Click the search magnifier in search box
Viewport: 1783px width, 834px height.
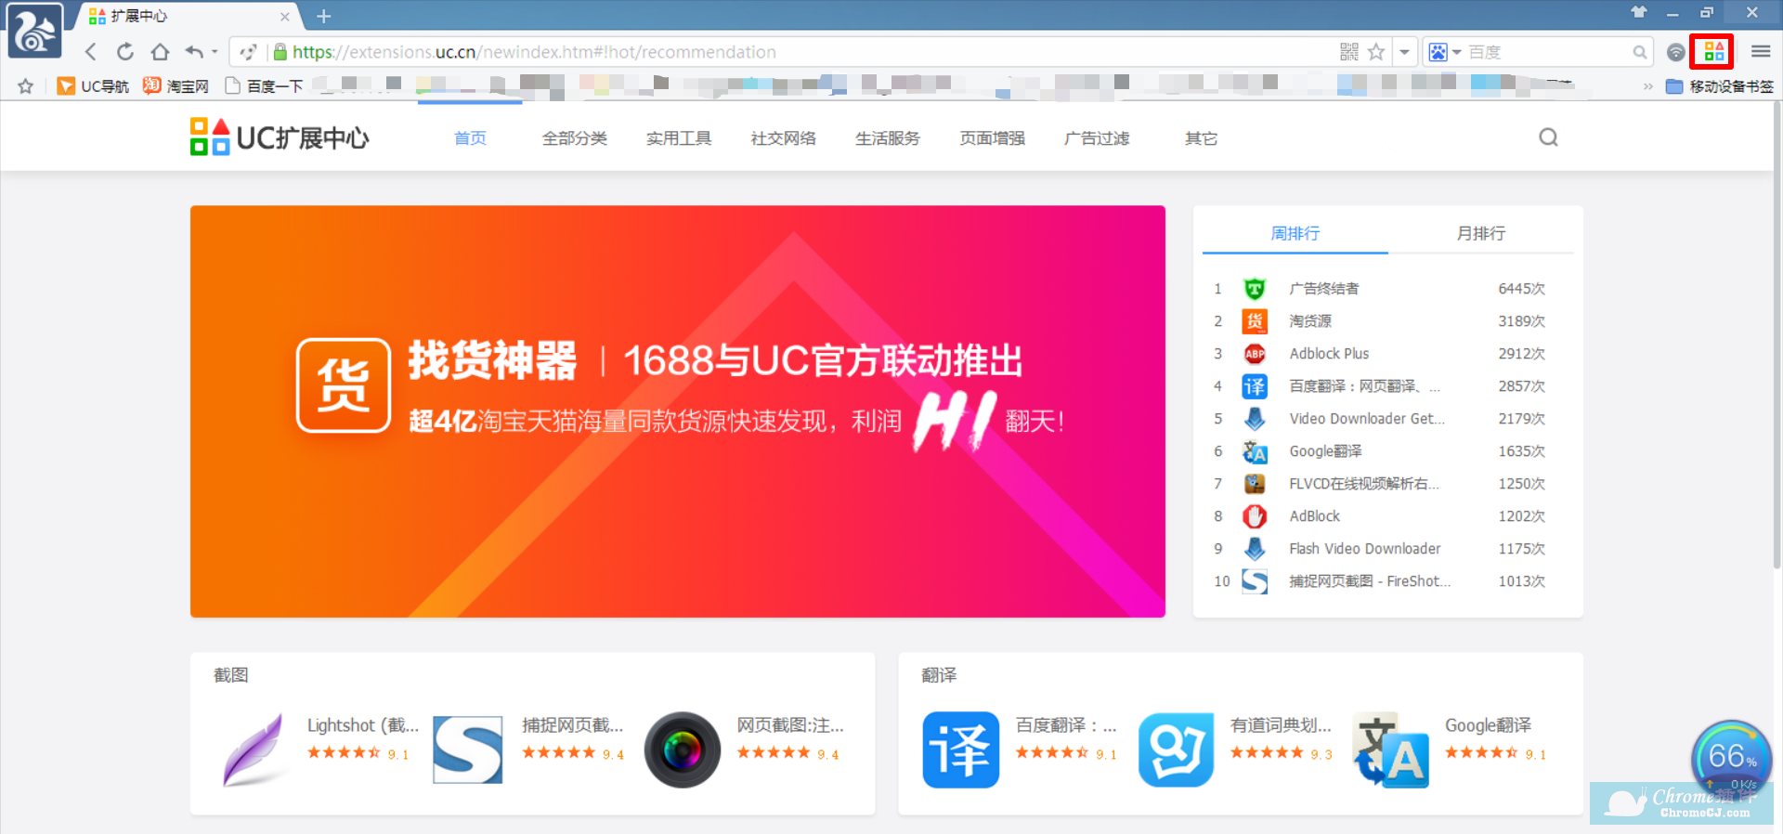1640,52
